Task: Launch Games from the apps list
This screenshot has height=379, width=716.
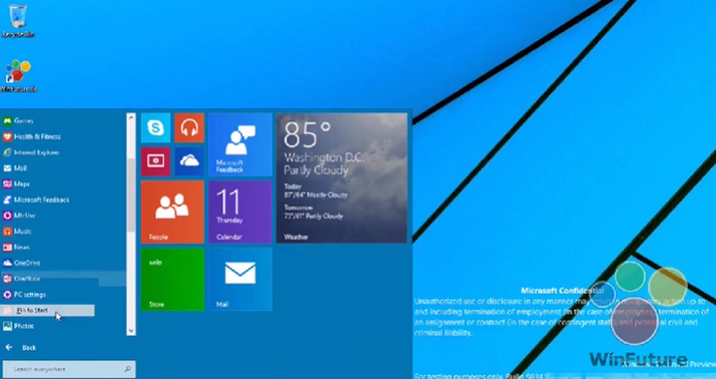Action: [x=63, y=121]
